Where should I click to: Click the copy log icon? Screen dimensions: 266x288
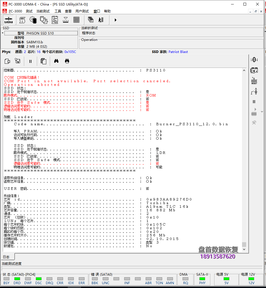tap(43, 61)
